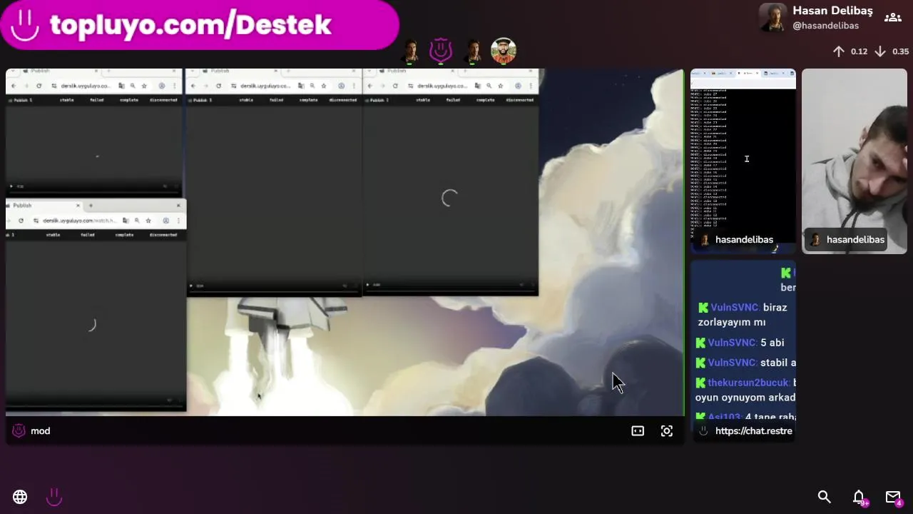913x514 pixels.
Task: Open the Topluyo home smiley in the bottom bar
Action: [x=54, y=497]
